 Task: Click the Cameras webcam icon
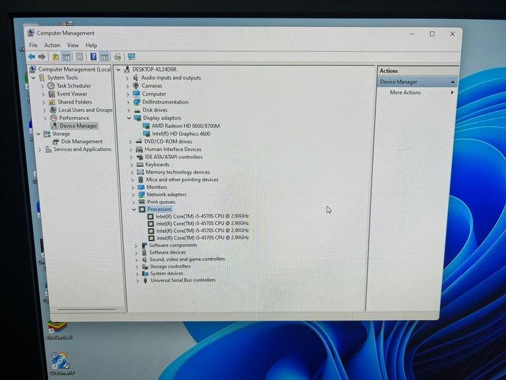(136, 86)
